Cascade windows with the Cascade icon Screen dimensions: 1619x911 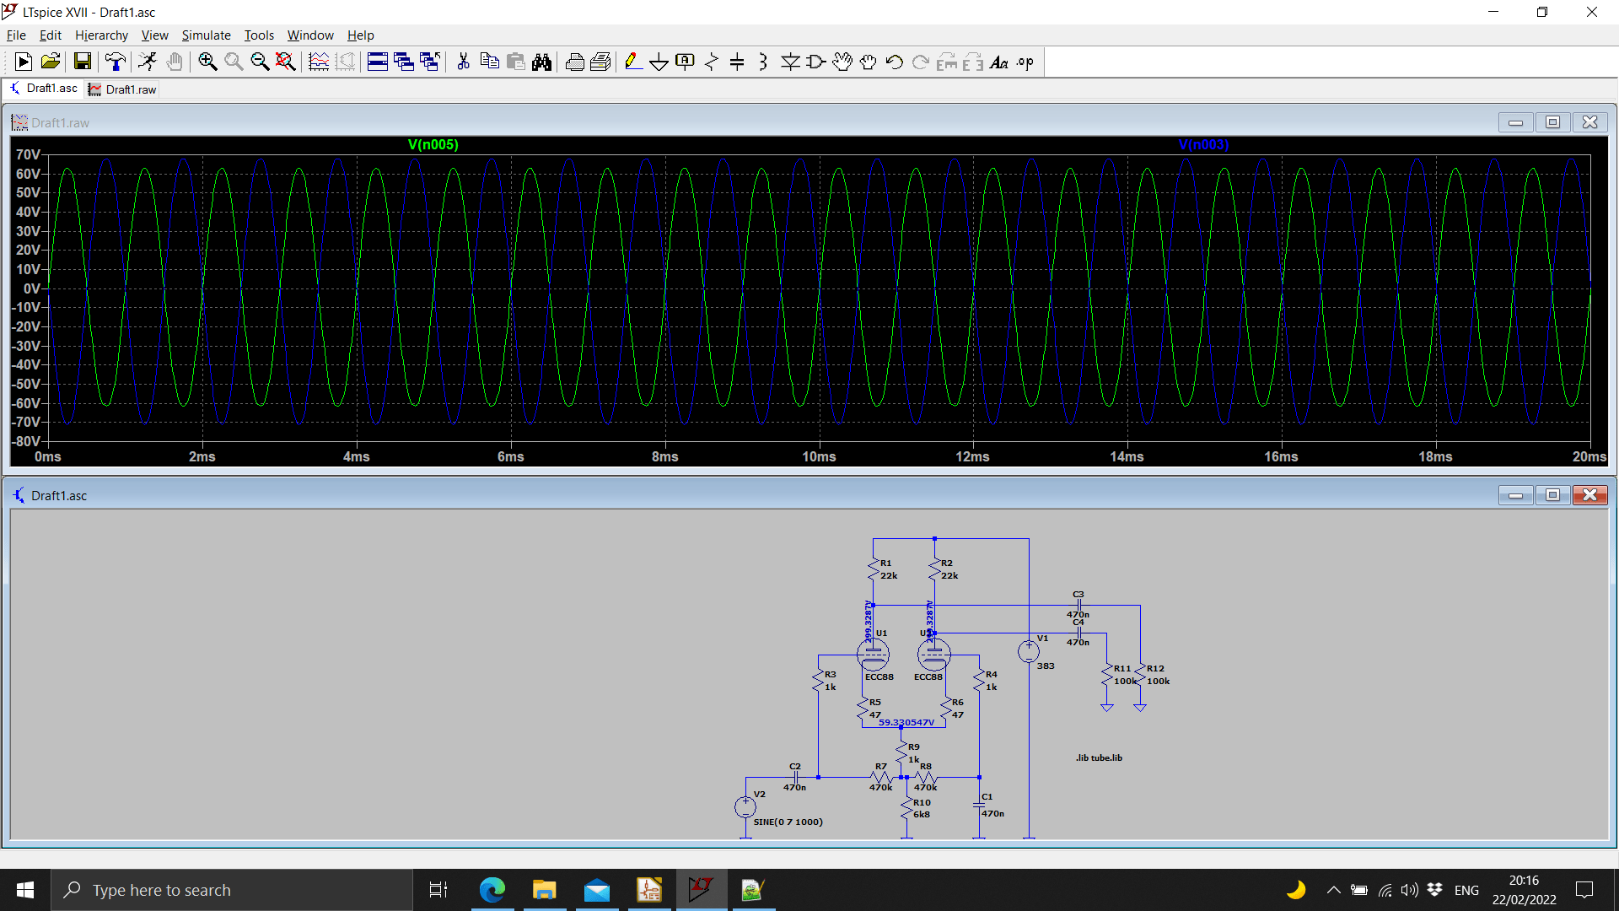(404, 62)
